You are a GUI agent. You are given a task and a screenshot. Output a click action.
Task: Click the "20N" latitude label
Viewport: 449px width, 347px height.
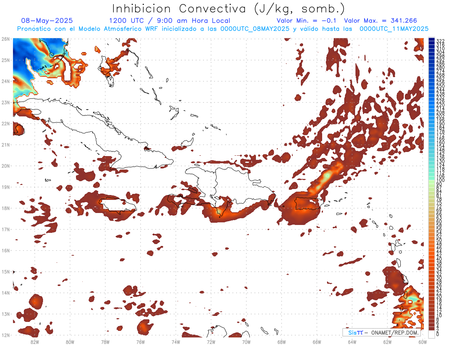[6, 166]
